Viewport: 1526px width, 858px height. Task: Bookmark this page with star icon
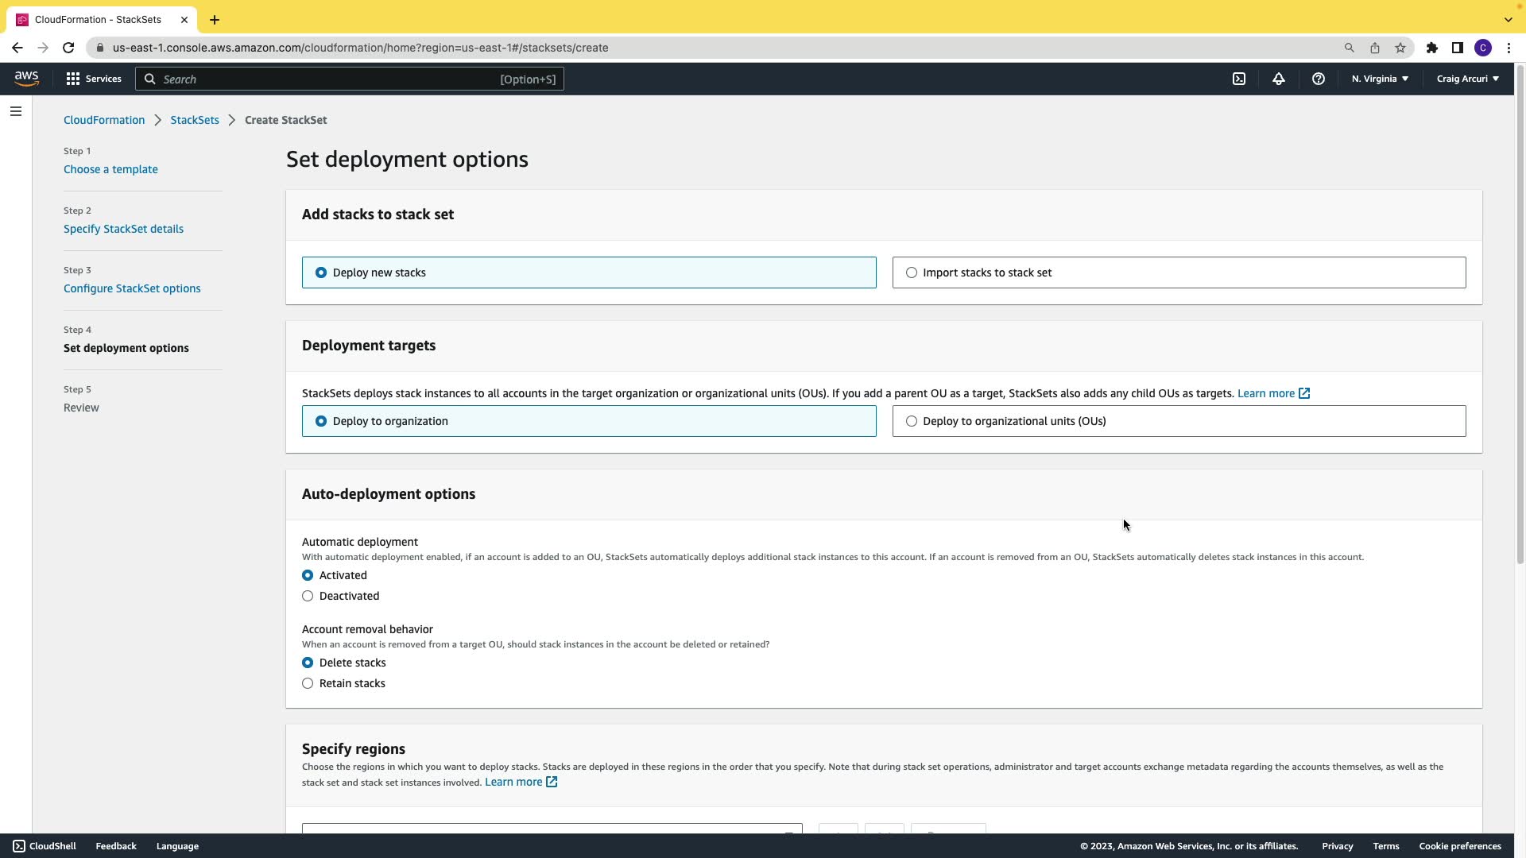[x=1400, y=48]
